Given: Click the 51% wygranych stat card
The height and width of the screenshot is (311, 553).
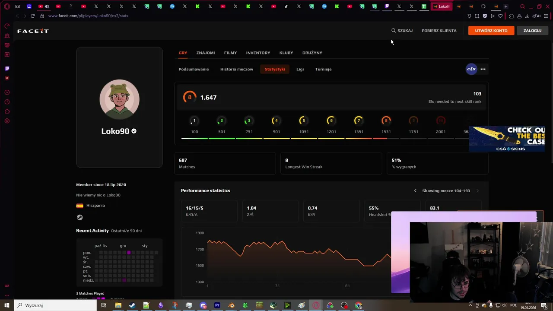Looking at the screenshot, I should [x=437, y=163].
